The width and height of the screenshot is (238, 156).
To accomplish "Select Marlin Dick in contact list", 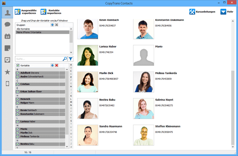I will click(41, 133).
